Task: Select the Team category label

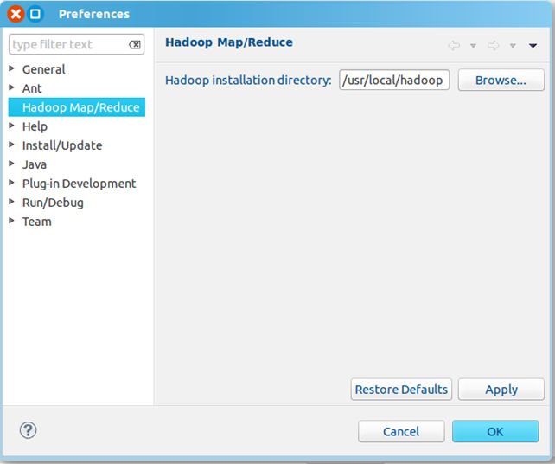Action: pyautogui.click(x=37, y=222)
